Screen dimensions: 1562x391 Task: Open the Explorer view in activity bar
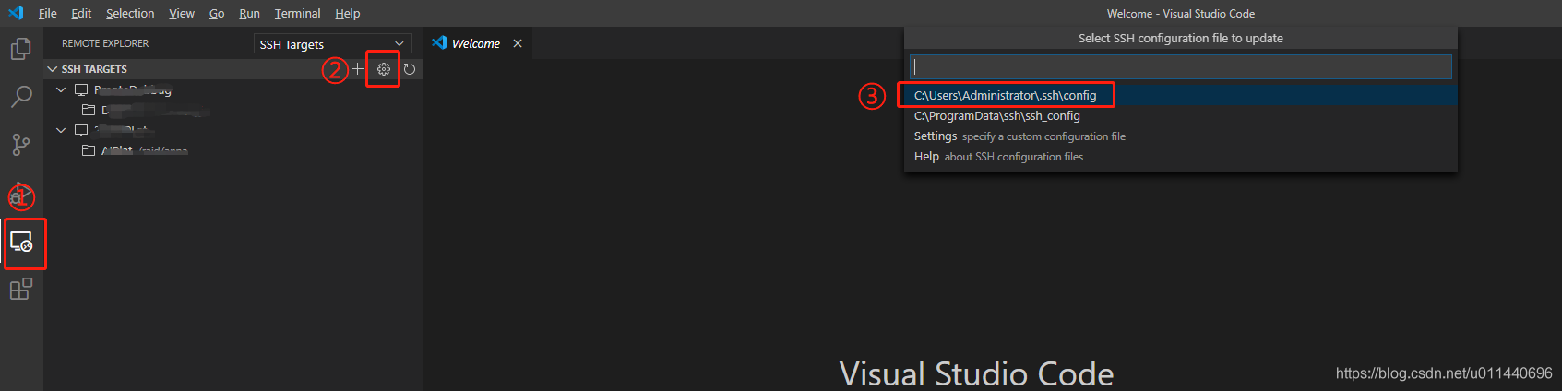20,48
